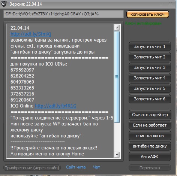This screenshot has height=176, width=177.
Task: Open the adf.ly/SfmXj link
Action: [31, 34]
